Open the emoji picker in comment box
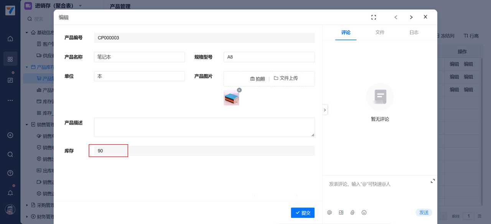The height and width of the screenshot is (224, 491). (x=364, y=212)
